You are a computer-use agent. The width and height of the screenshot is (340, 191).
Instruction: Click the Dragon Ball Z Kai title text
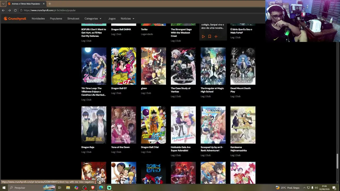(x=150, y=147)
